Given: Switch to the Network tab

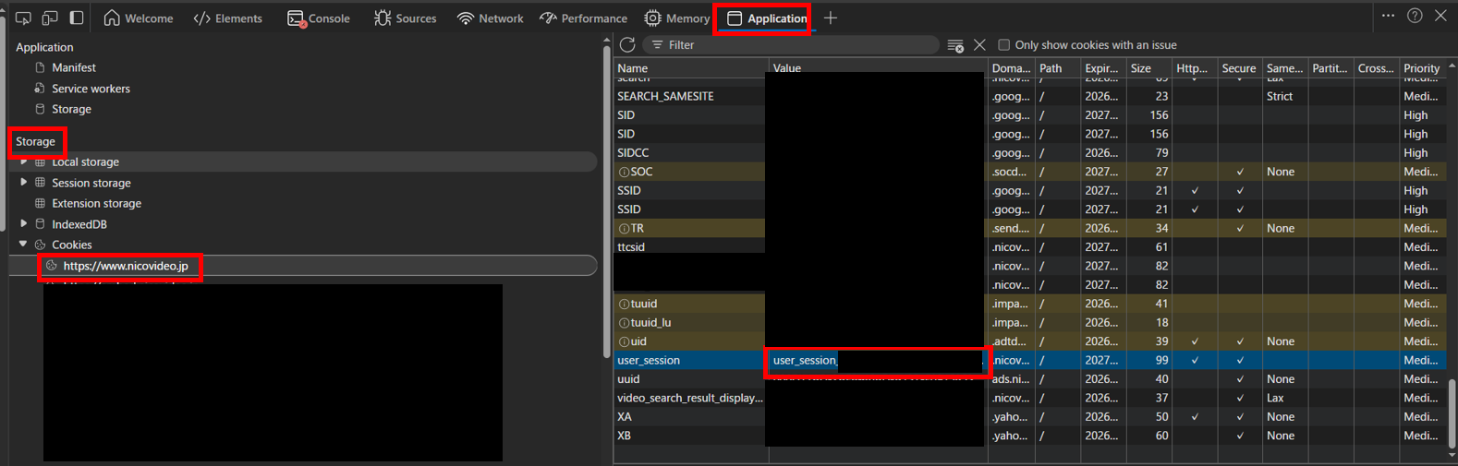Looking at the screenshot, I should click(x=491, y=18).
